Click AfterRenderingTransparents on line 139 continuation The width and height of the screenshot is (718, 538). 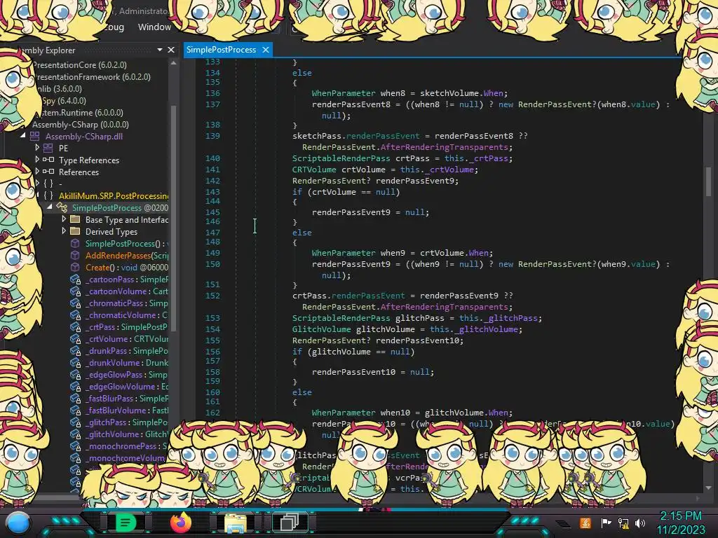tap(444, 147)
